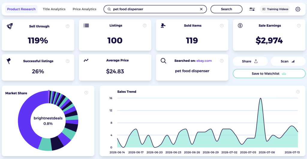Click the Listings value 100
This screenshot has height=159, width=307.
point(115,41)
